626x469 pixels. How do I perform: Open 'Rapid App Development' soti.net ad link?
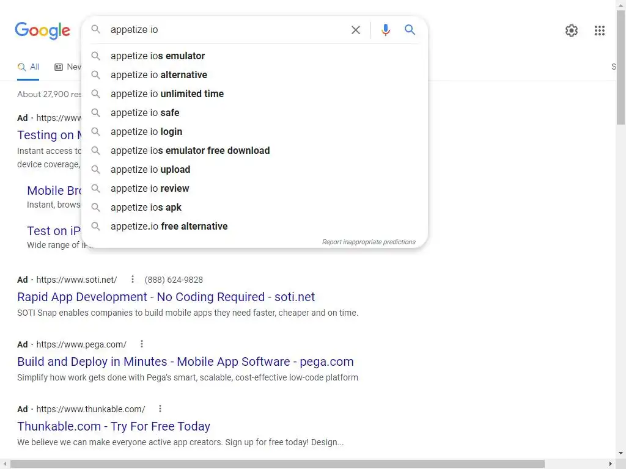coord(166,297)
